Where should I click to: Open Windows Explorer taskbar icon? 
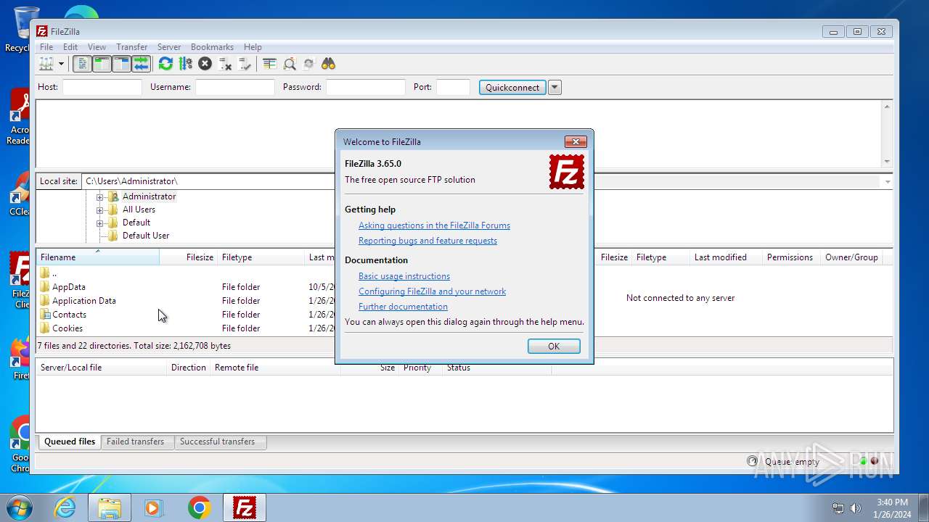coord(110,507)
